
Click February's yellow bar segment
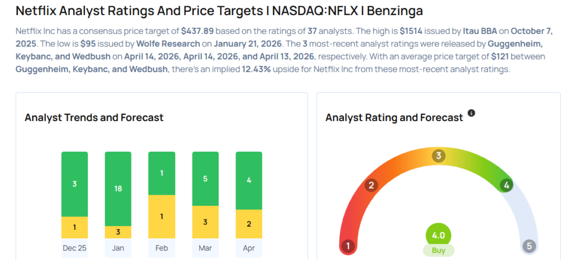162,217
